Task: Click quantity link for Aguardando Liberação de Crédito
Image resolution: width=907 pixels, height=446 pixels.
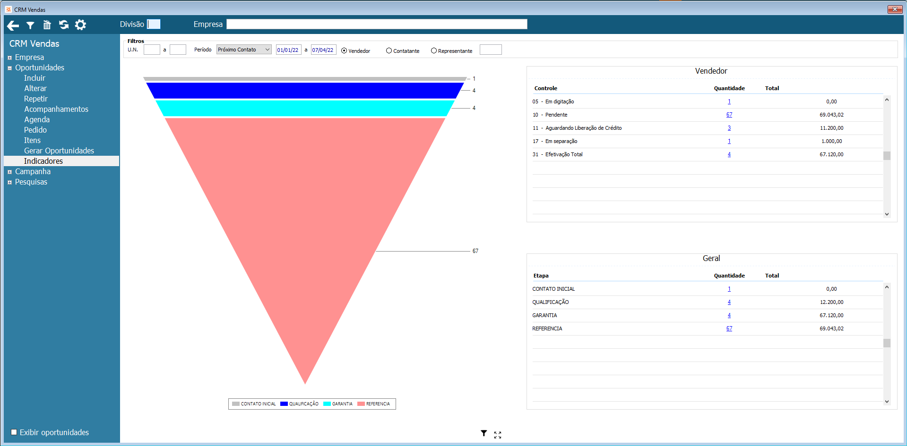Action: pyautogui.click(x=729, y=128)
